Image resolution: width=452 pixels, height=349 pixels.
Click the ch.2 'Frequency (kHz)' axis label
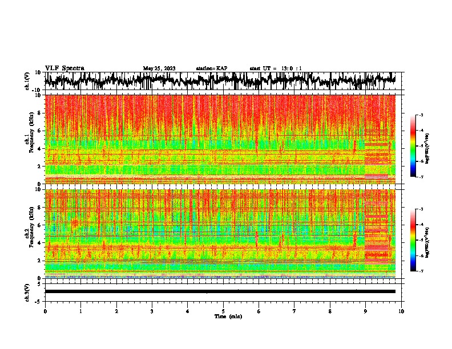[31, 227]
